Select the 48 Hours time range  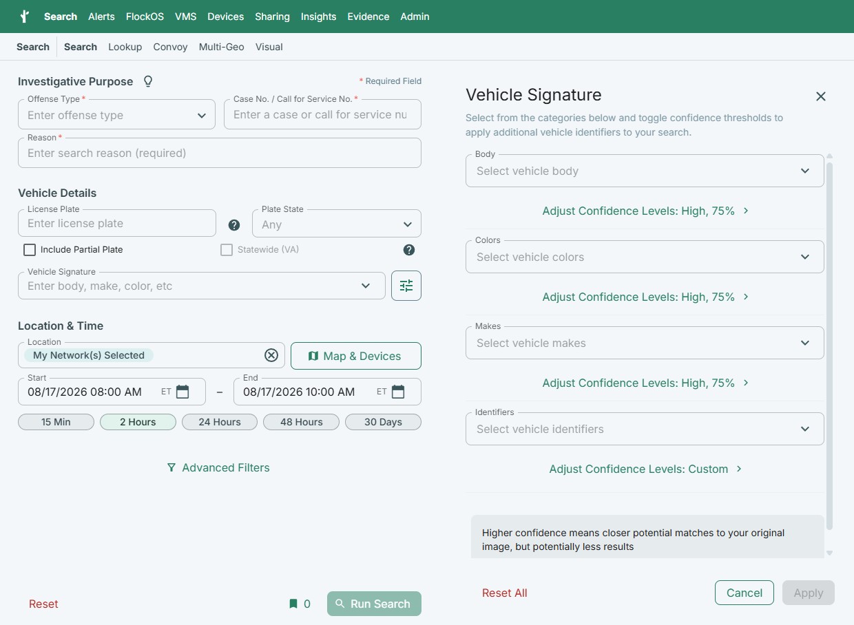click(x=302, y=422)
